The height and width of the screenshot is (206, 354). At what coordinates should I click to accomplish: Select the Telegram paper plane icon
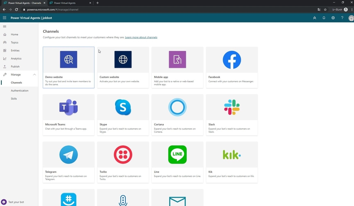(x=68, y=154)
